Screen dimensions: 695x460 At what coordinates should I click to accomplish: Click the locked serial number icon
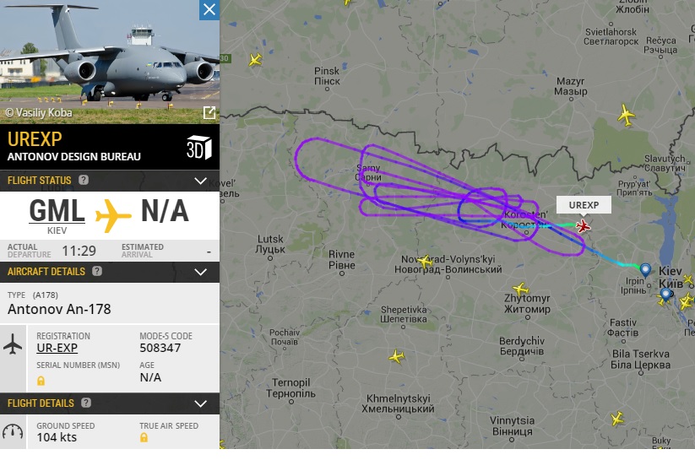[41, 381]
